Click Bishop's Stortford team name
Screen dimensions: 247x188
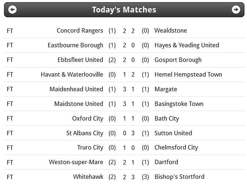click(179, 177)
